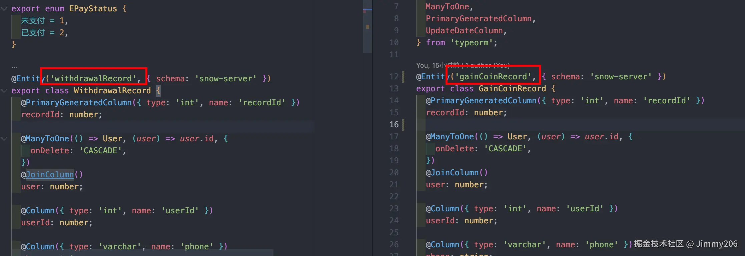This screenshot has height=256, width=745.
Task: Click the 'typeorm' module string
Action: (x=472, y=43)
